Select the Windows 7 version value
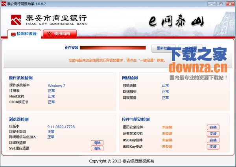Viewport: 236px width, 167px height. [x=57, y=86]
